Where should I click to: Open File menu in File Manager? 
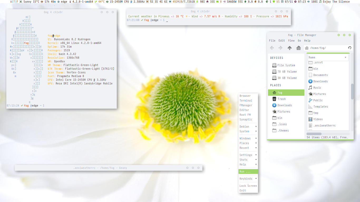pyautogui.click(x=272, y=41)
